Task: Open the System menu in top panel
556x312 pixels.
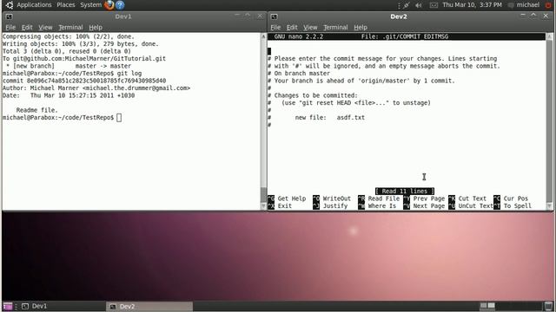Action: coord(90,5)
